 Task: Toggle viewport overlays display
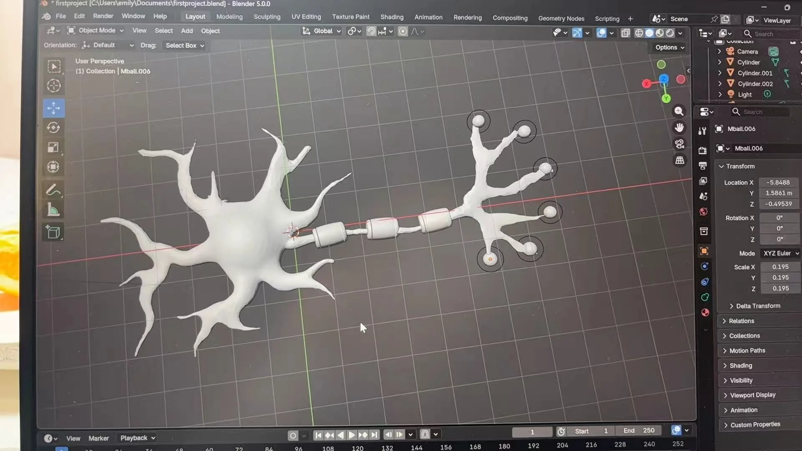[x=601, y=33]
